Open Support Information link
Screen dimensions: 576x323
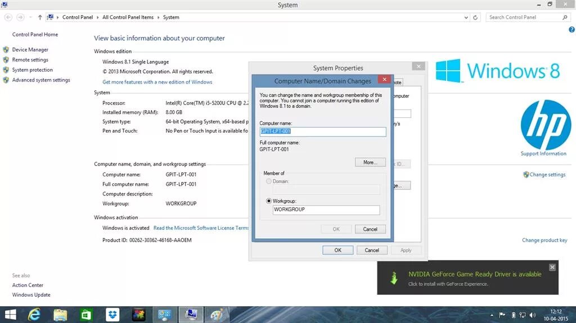(543, 154)
